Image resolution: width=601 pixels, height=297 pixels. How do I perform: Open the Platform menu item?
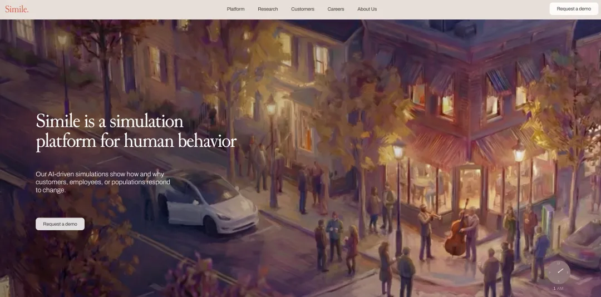[236, 9]
